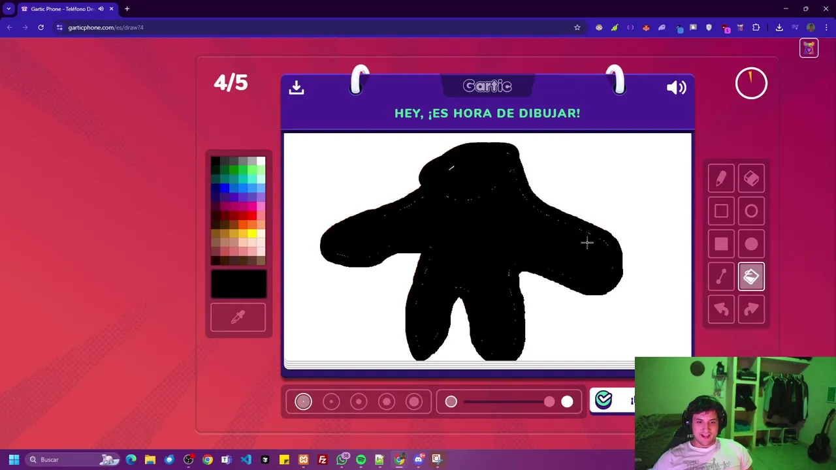Open the tab search dropdown arrow
Viewport: 836px width, 470px height.
pos(8,9)
